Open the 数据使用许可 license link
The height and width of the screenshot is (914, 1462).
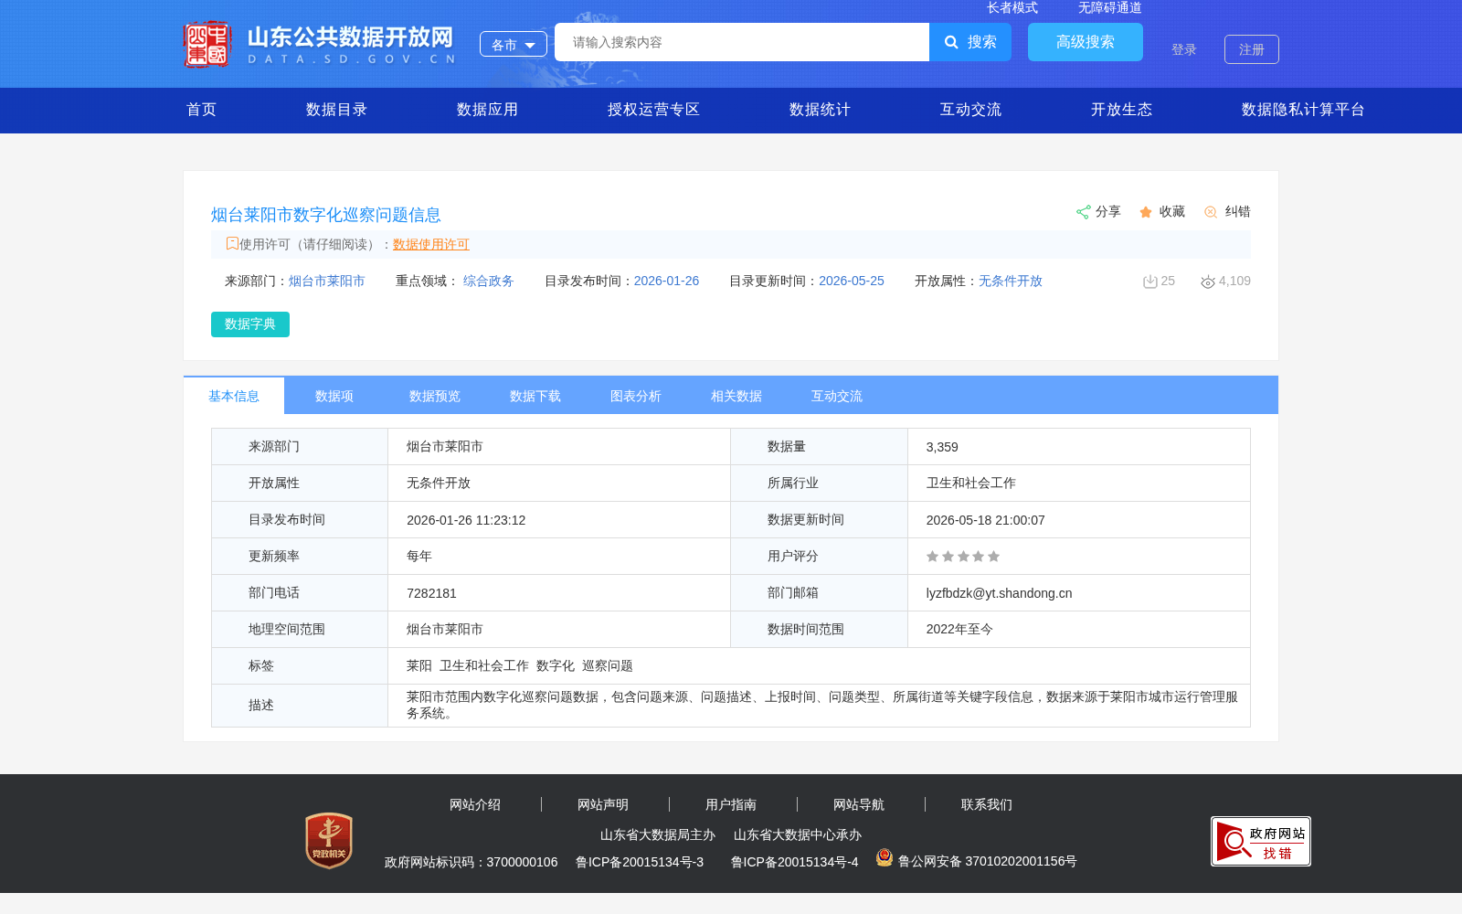click(431, 244)
